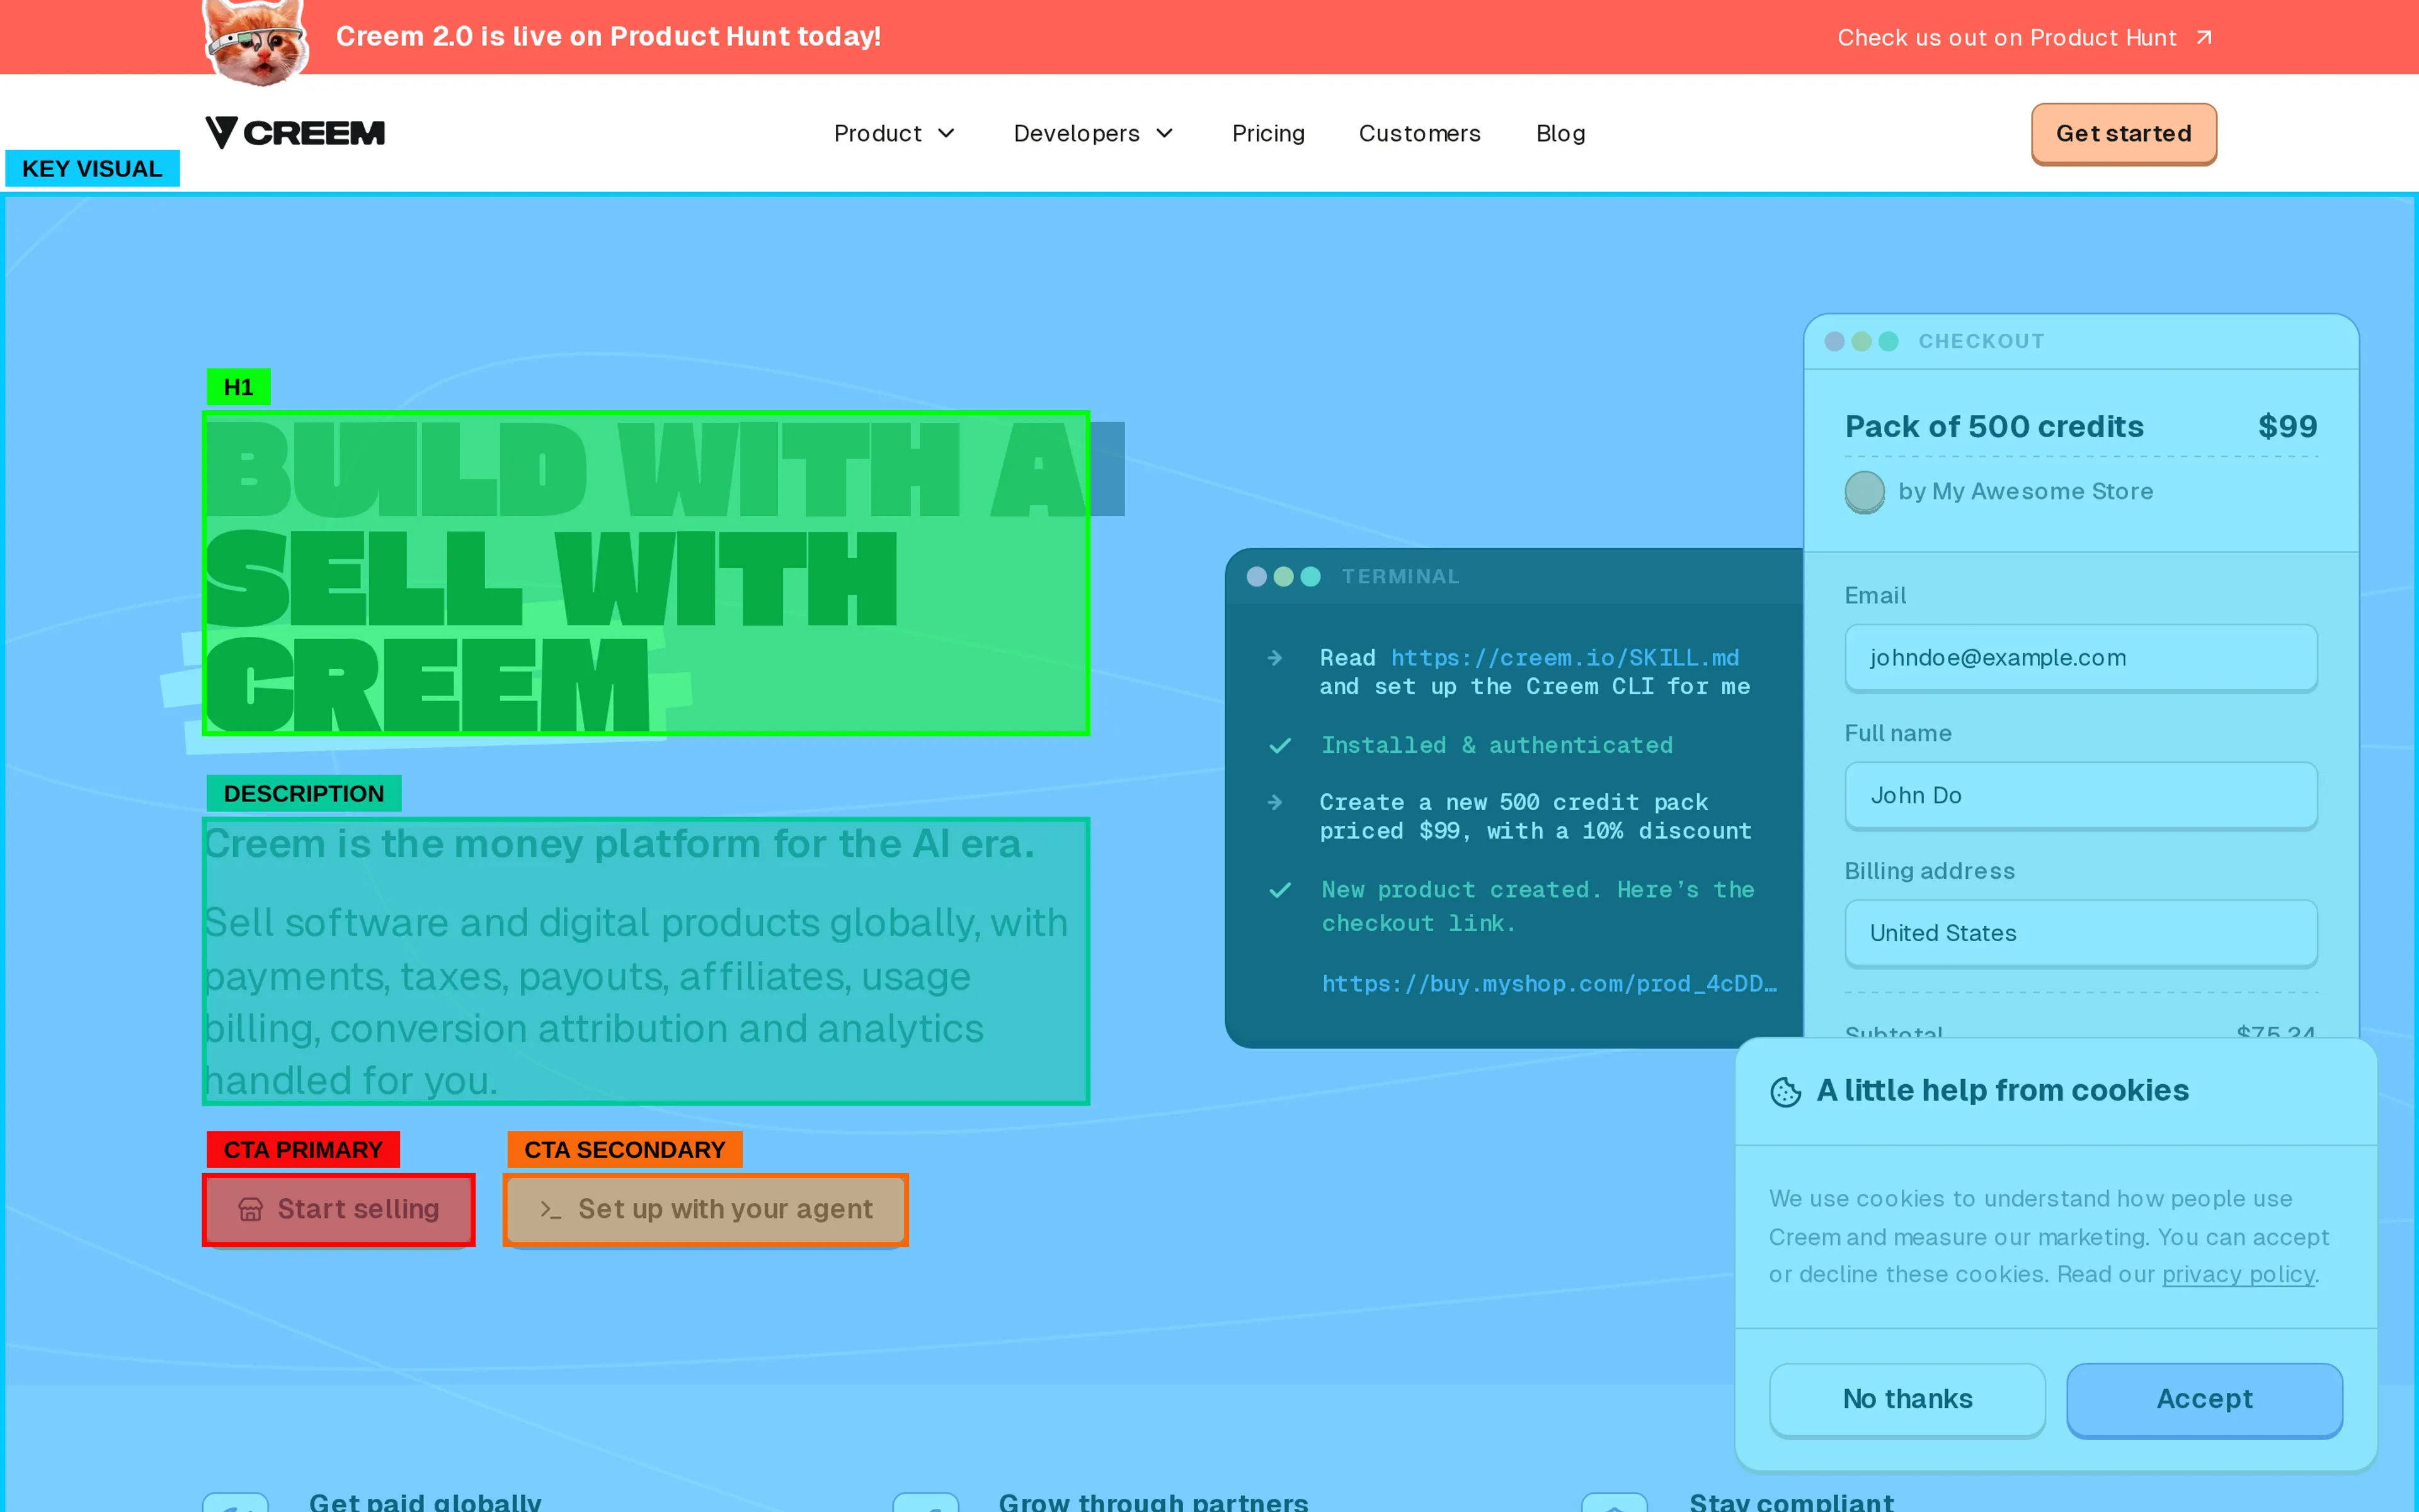Click the https://creem.io/SKILL.md link in terminal
Screen dimensions: 2419x1512
tap(1565, 658)
